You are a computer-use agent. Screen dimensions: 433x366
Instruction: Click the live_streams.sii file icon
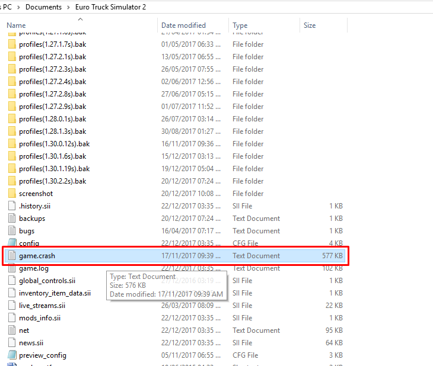coord(12,306)
